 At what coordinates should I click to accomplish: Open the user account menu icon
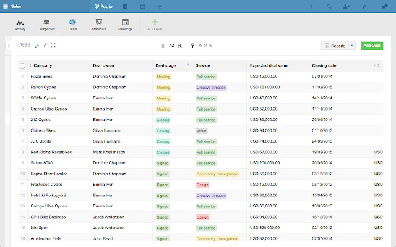(346, 7)
